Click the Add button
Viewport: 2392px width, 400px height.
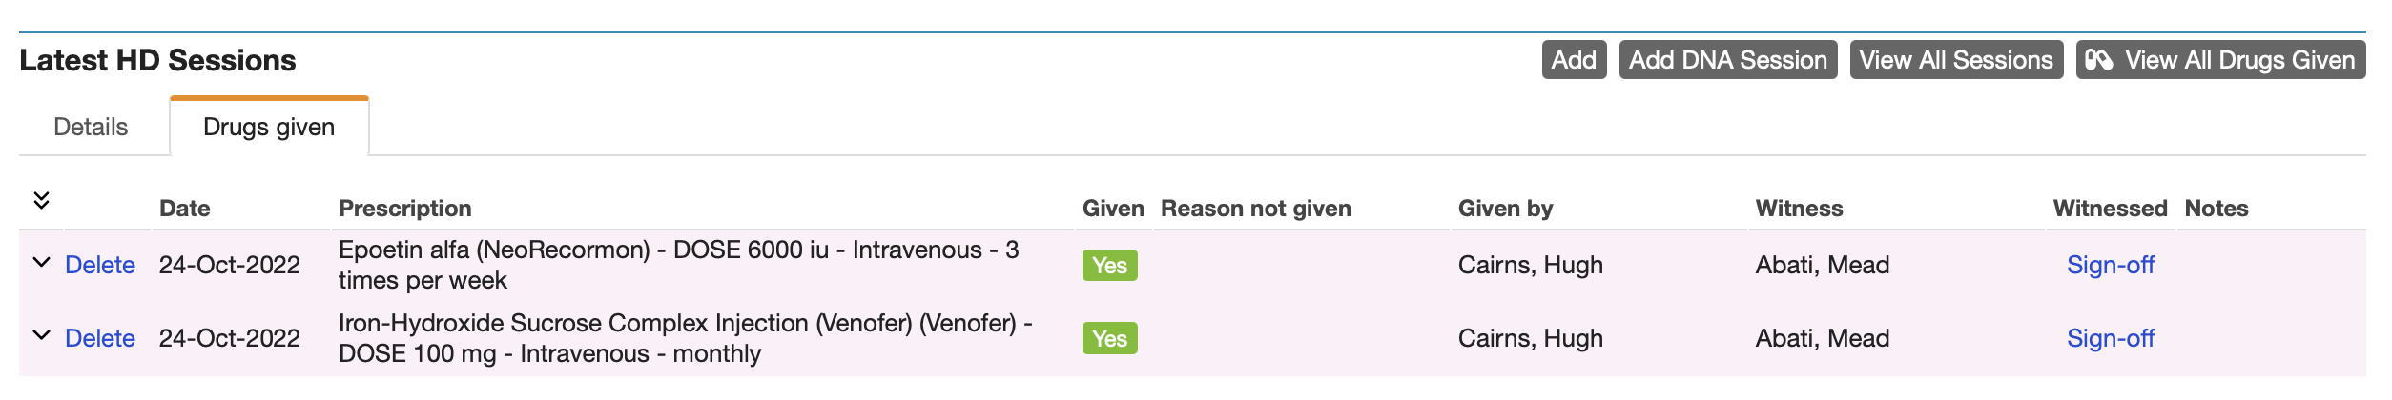point(1574,60)
